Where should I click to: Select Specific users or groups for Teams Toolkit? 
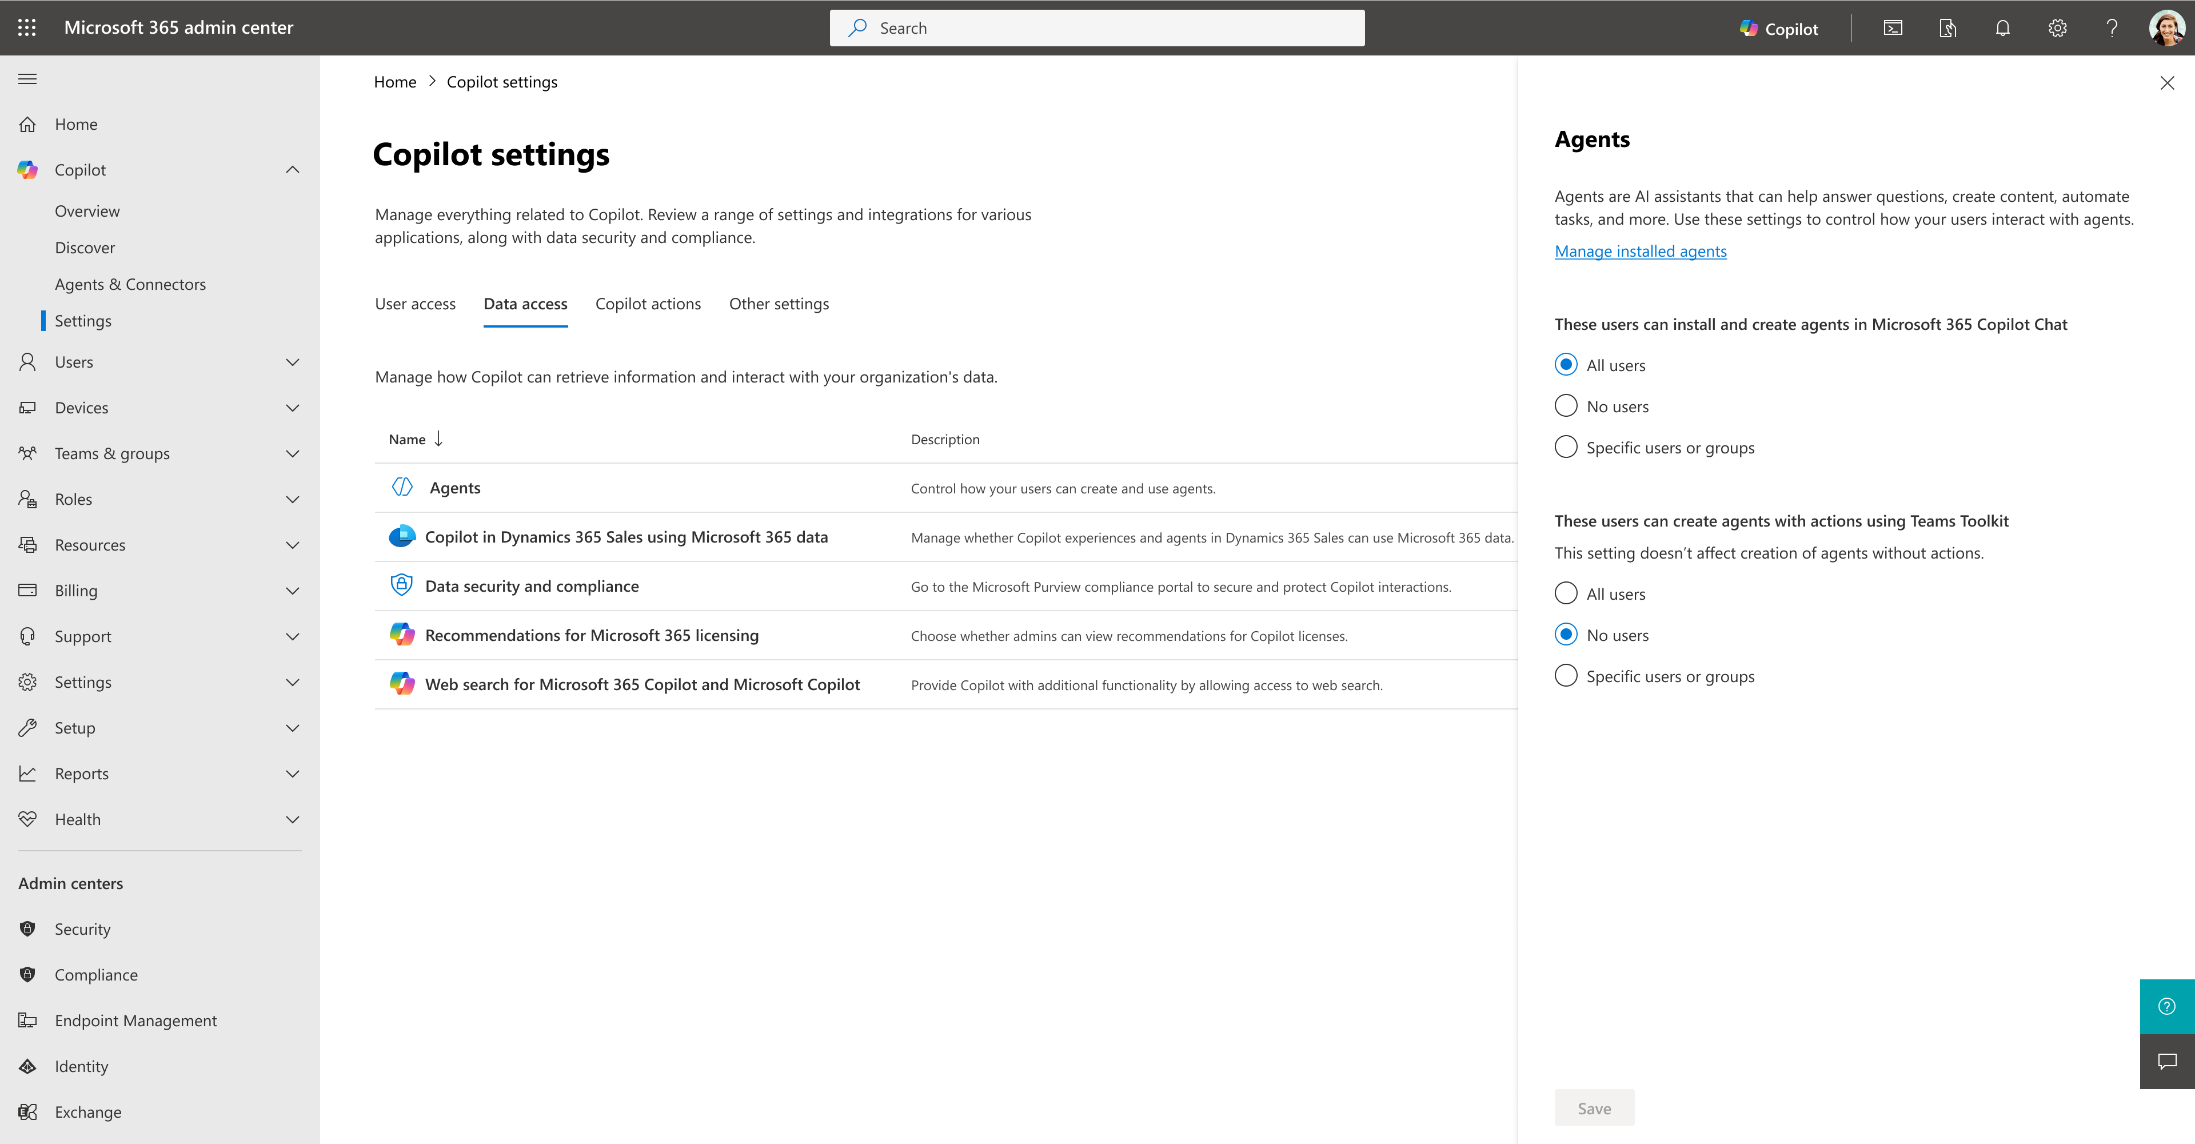coord(1566,676)
